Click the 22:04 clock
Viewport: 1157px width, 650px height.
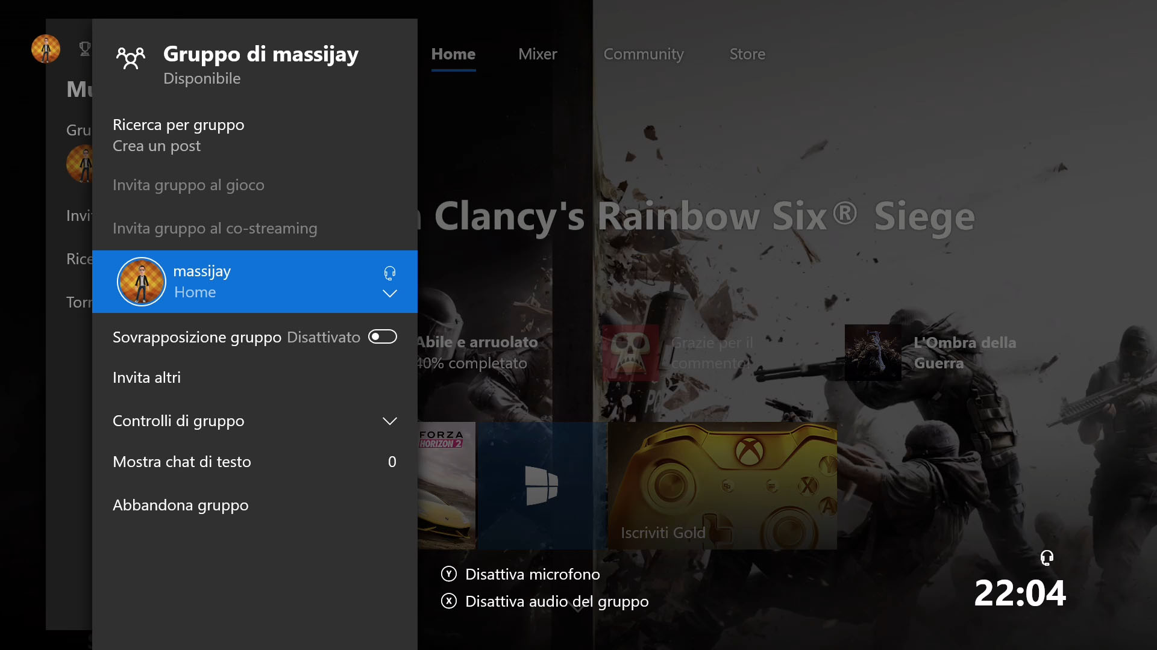click(x=1020, y=593)
